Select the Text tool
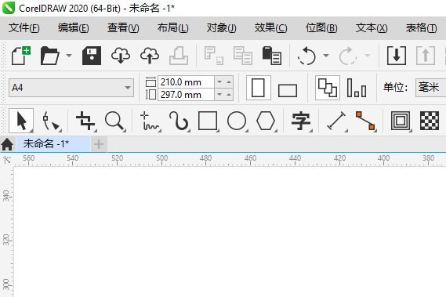446x297 pixels. tap(301, 121)
